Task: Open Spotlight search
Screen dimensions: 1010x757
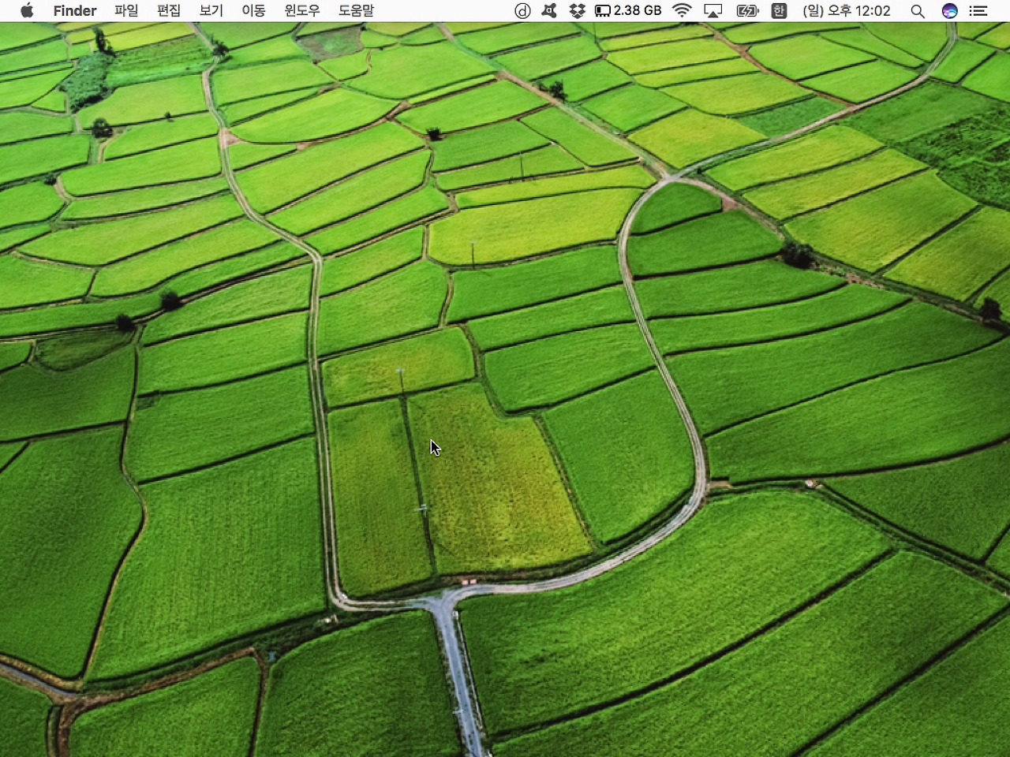Action: (x=918, y=10)
